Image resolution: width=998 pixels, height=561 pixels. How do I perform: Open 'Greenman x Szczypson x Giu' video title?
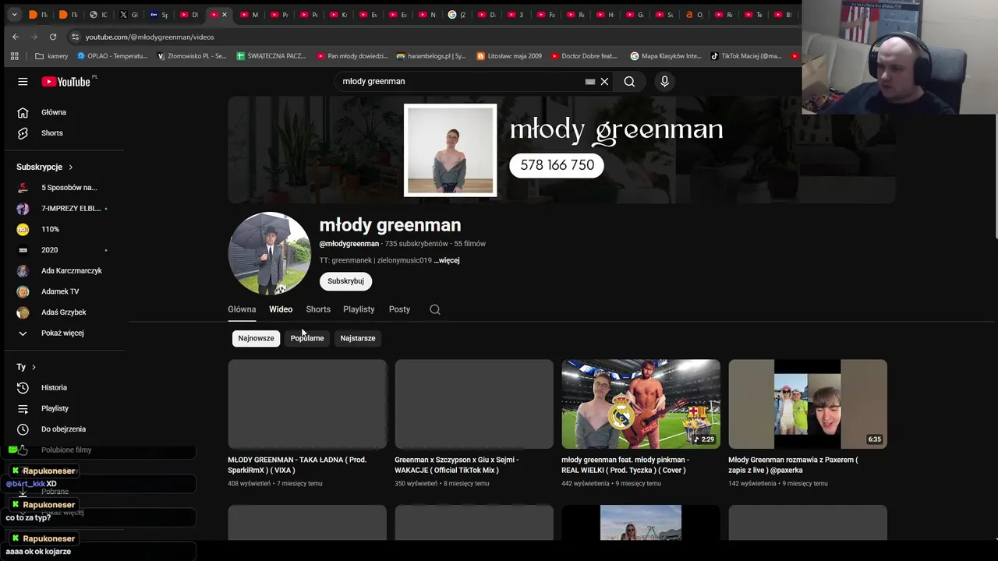click(x=457, y=465)
